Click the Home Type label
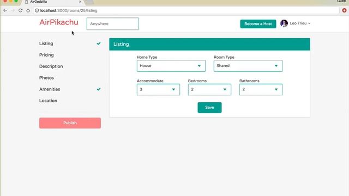Viewport: 349px width, 196px height. (x=147, y=57)
